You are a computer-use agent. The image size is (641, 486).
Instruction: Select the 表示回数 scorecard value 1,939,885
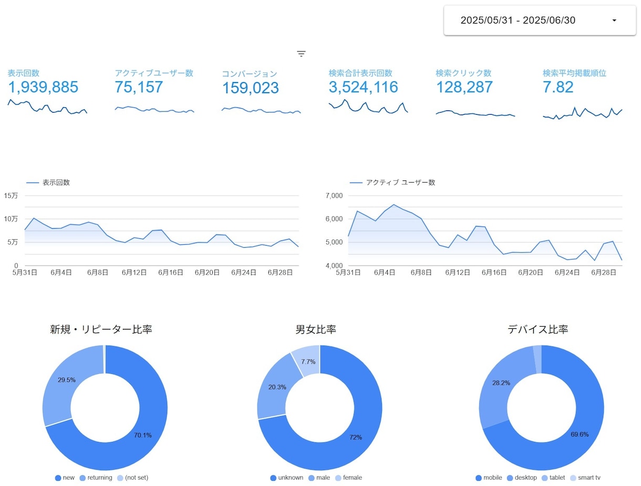(x=43, y=87)
